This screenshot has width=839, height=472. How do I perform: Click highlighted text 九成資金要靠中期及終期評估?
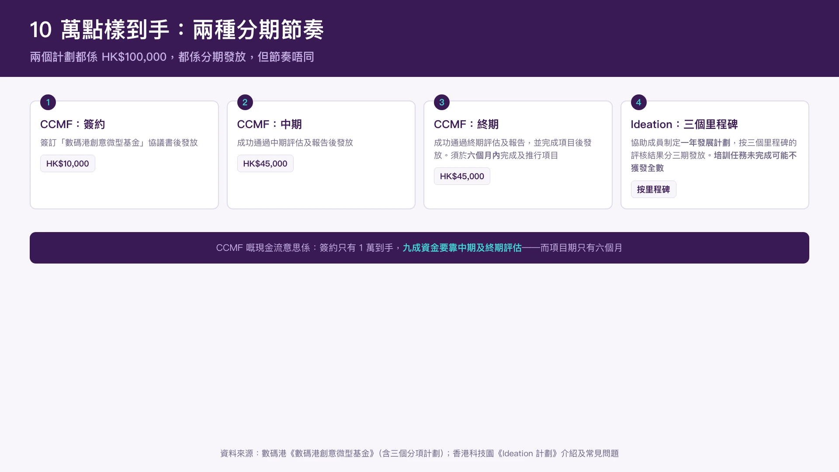point(462,248)
